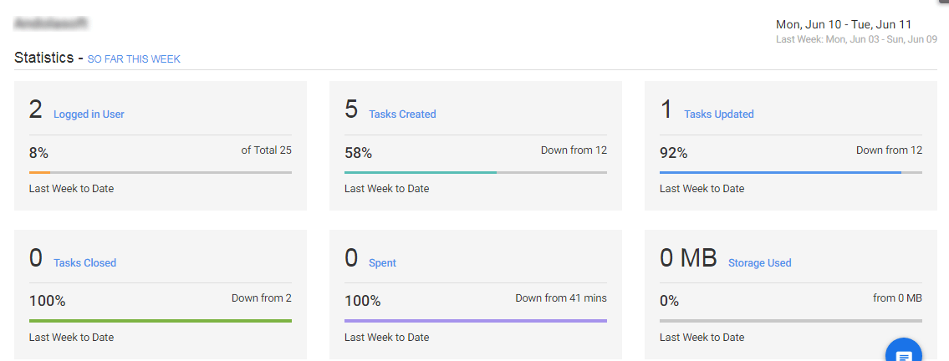Open the blue chat message icon

904,351
